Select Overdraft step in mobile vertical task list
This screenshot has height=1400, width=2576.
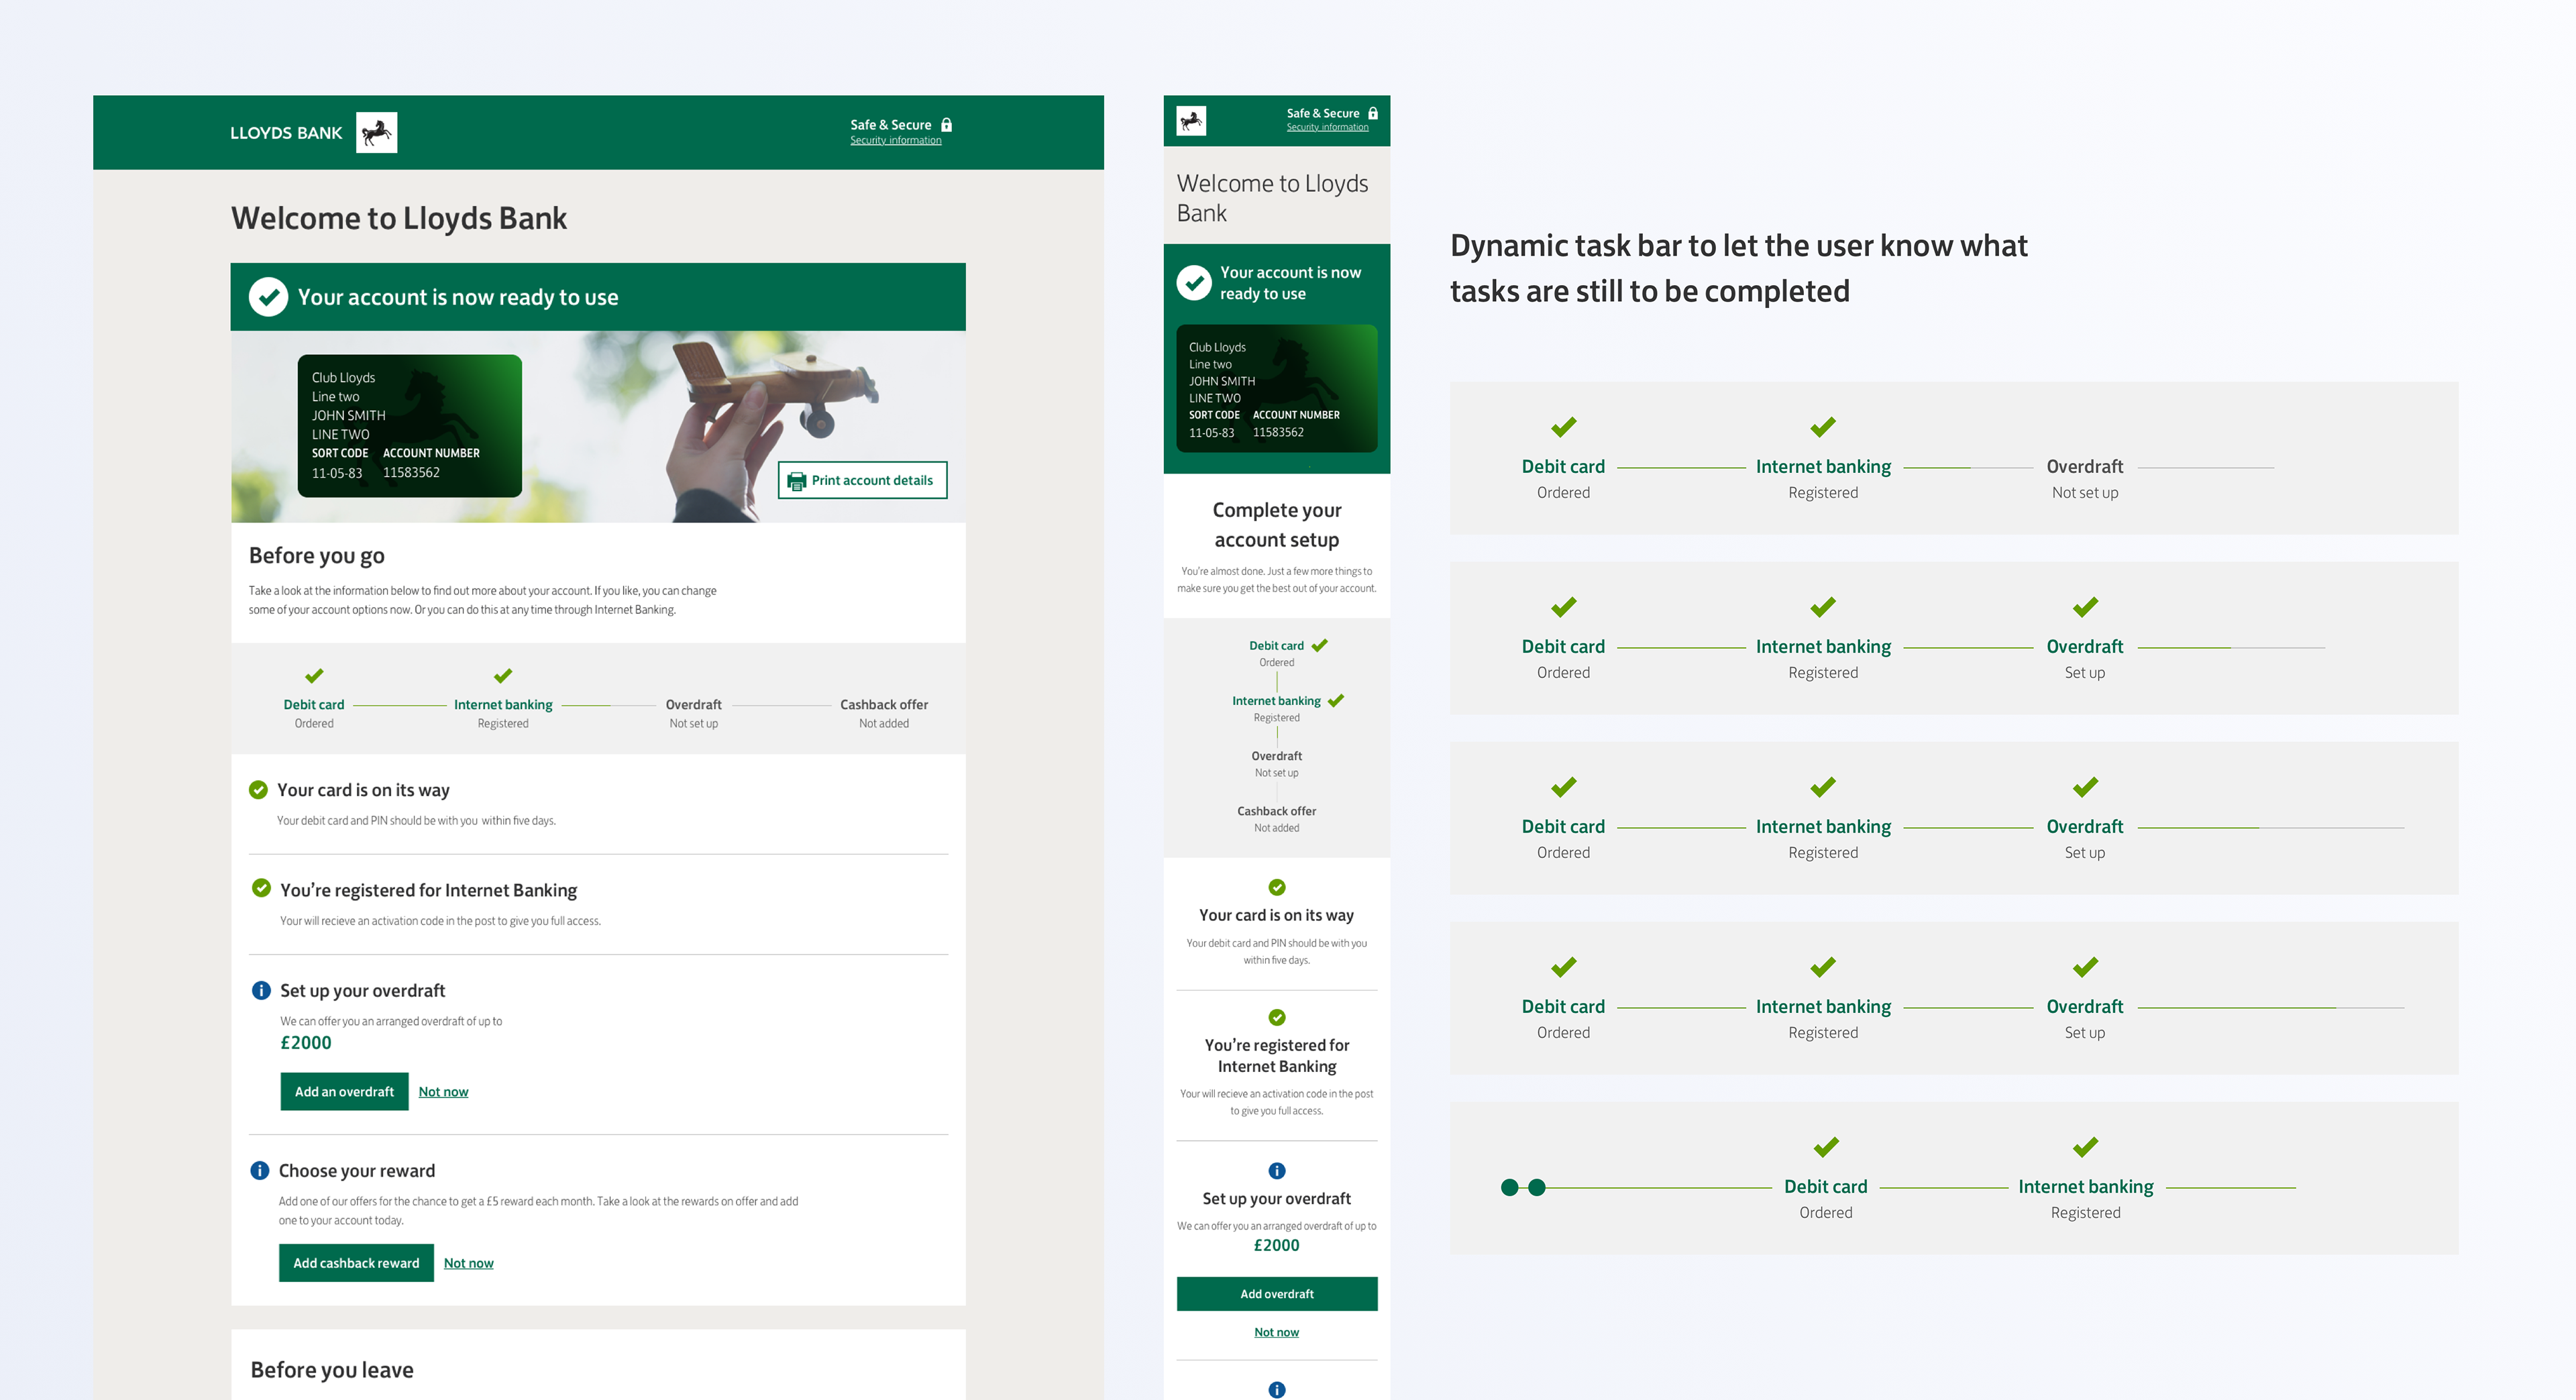tap(1276, 764)
